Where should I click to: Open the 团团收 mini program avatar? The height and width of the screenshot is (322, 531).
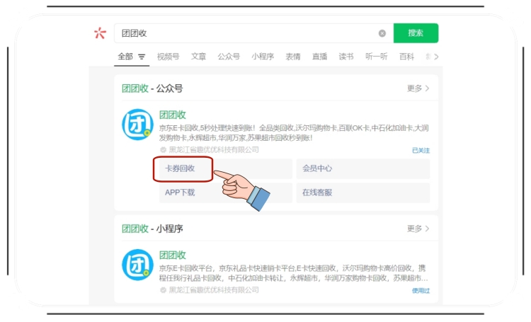(137, 265)
